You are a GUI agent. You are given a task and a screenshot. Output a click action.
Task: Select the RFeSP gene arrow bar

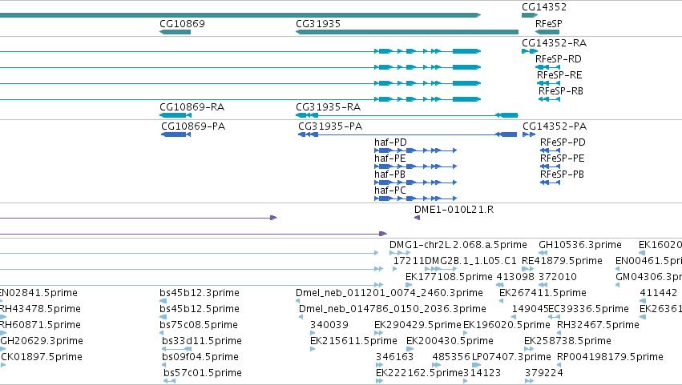point(547,32)
